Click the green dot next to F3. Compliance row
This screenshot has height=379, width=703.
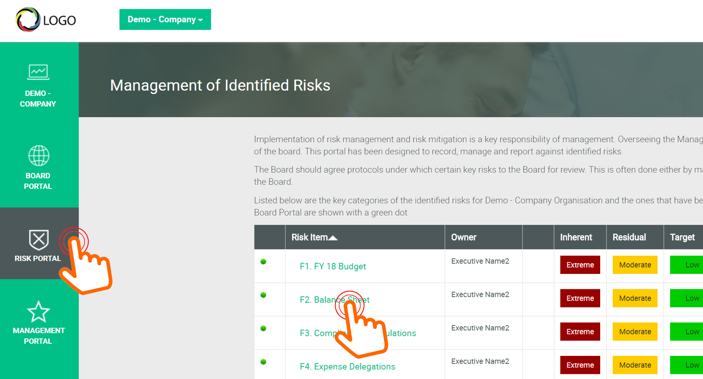(263, 328)
